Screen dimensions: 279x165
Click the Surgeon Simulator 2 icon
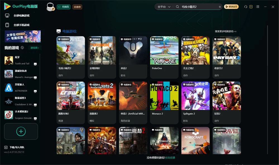pyautogui.click(x=9, y=115)
